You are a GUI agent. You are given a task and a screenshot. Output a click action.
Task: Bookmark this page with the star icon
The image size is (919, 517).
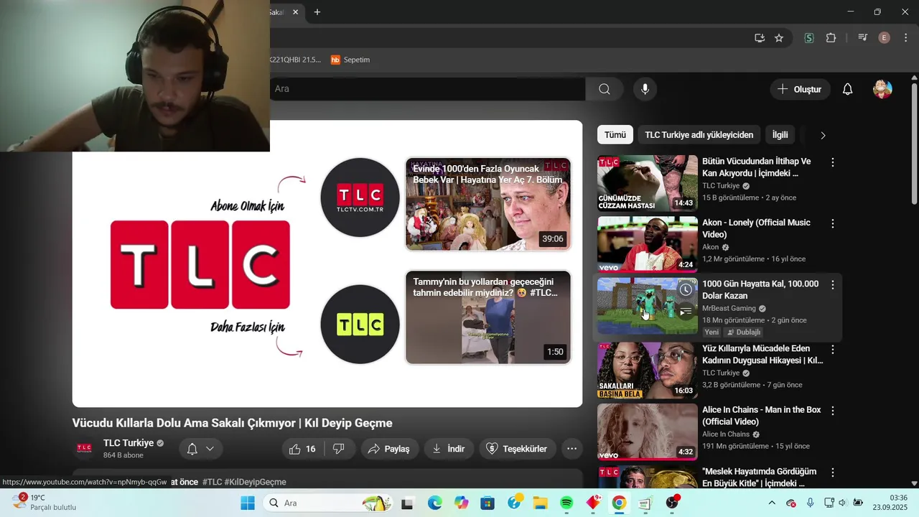[x=779, y=38]
